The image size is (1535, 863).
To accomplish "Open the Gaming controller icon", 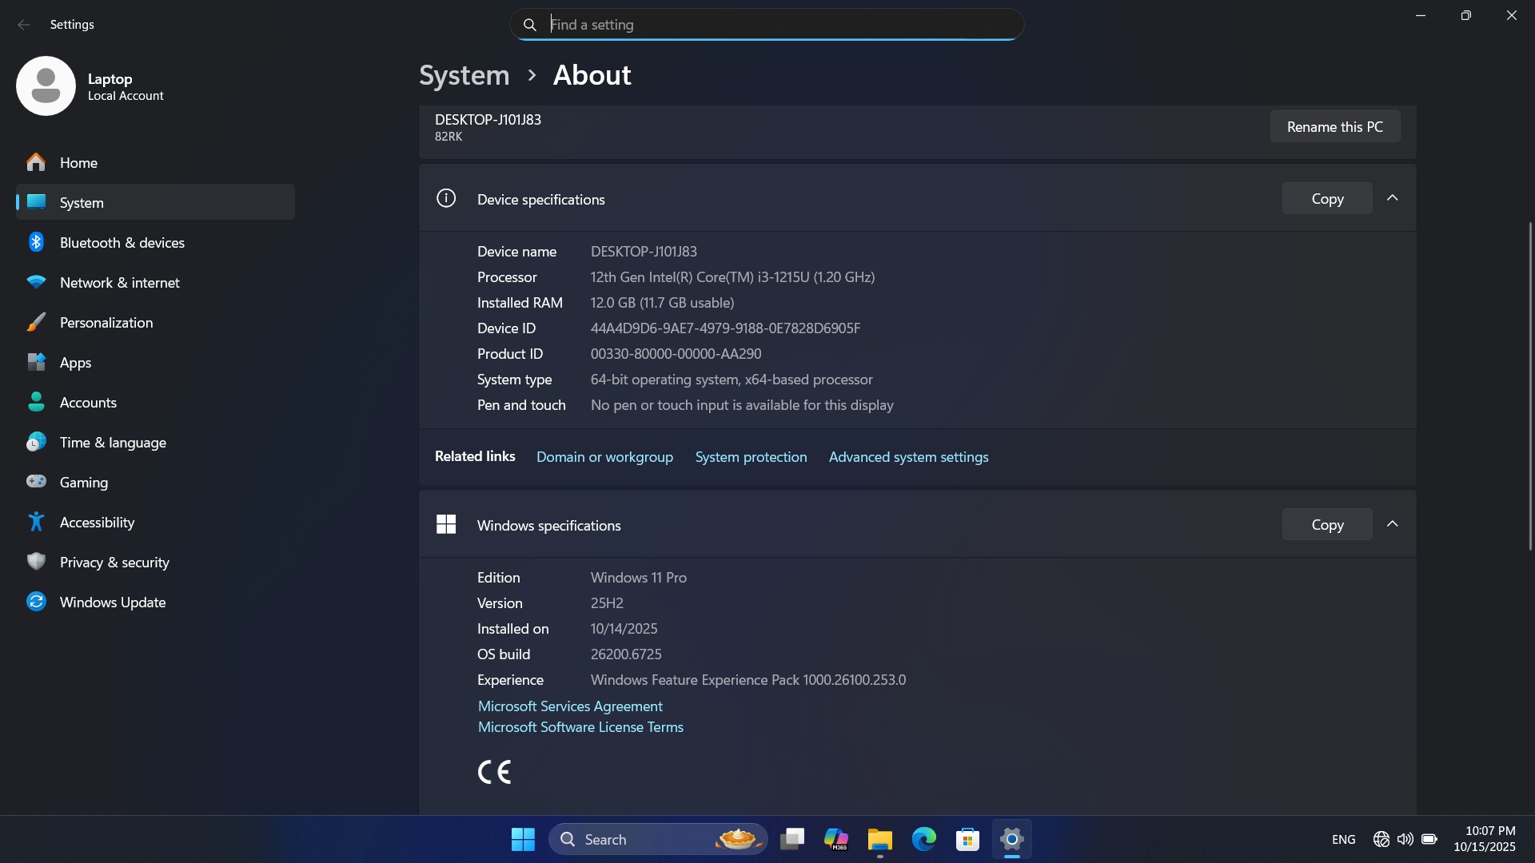I will (36, 482).
